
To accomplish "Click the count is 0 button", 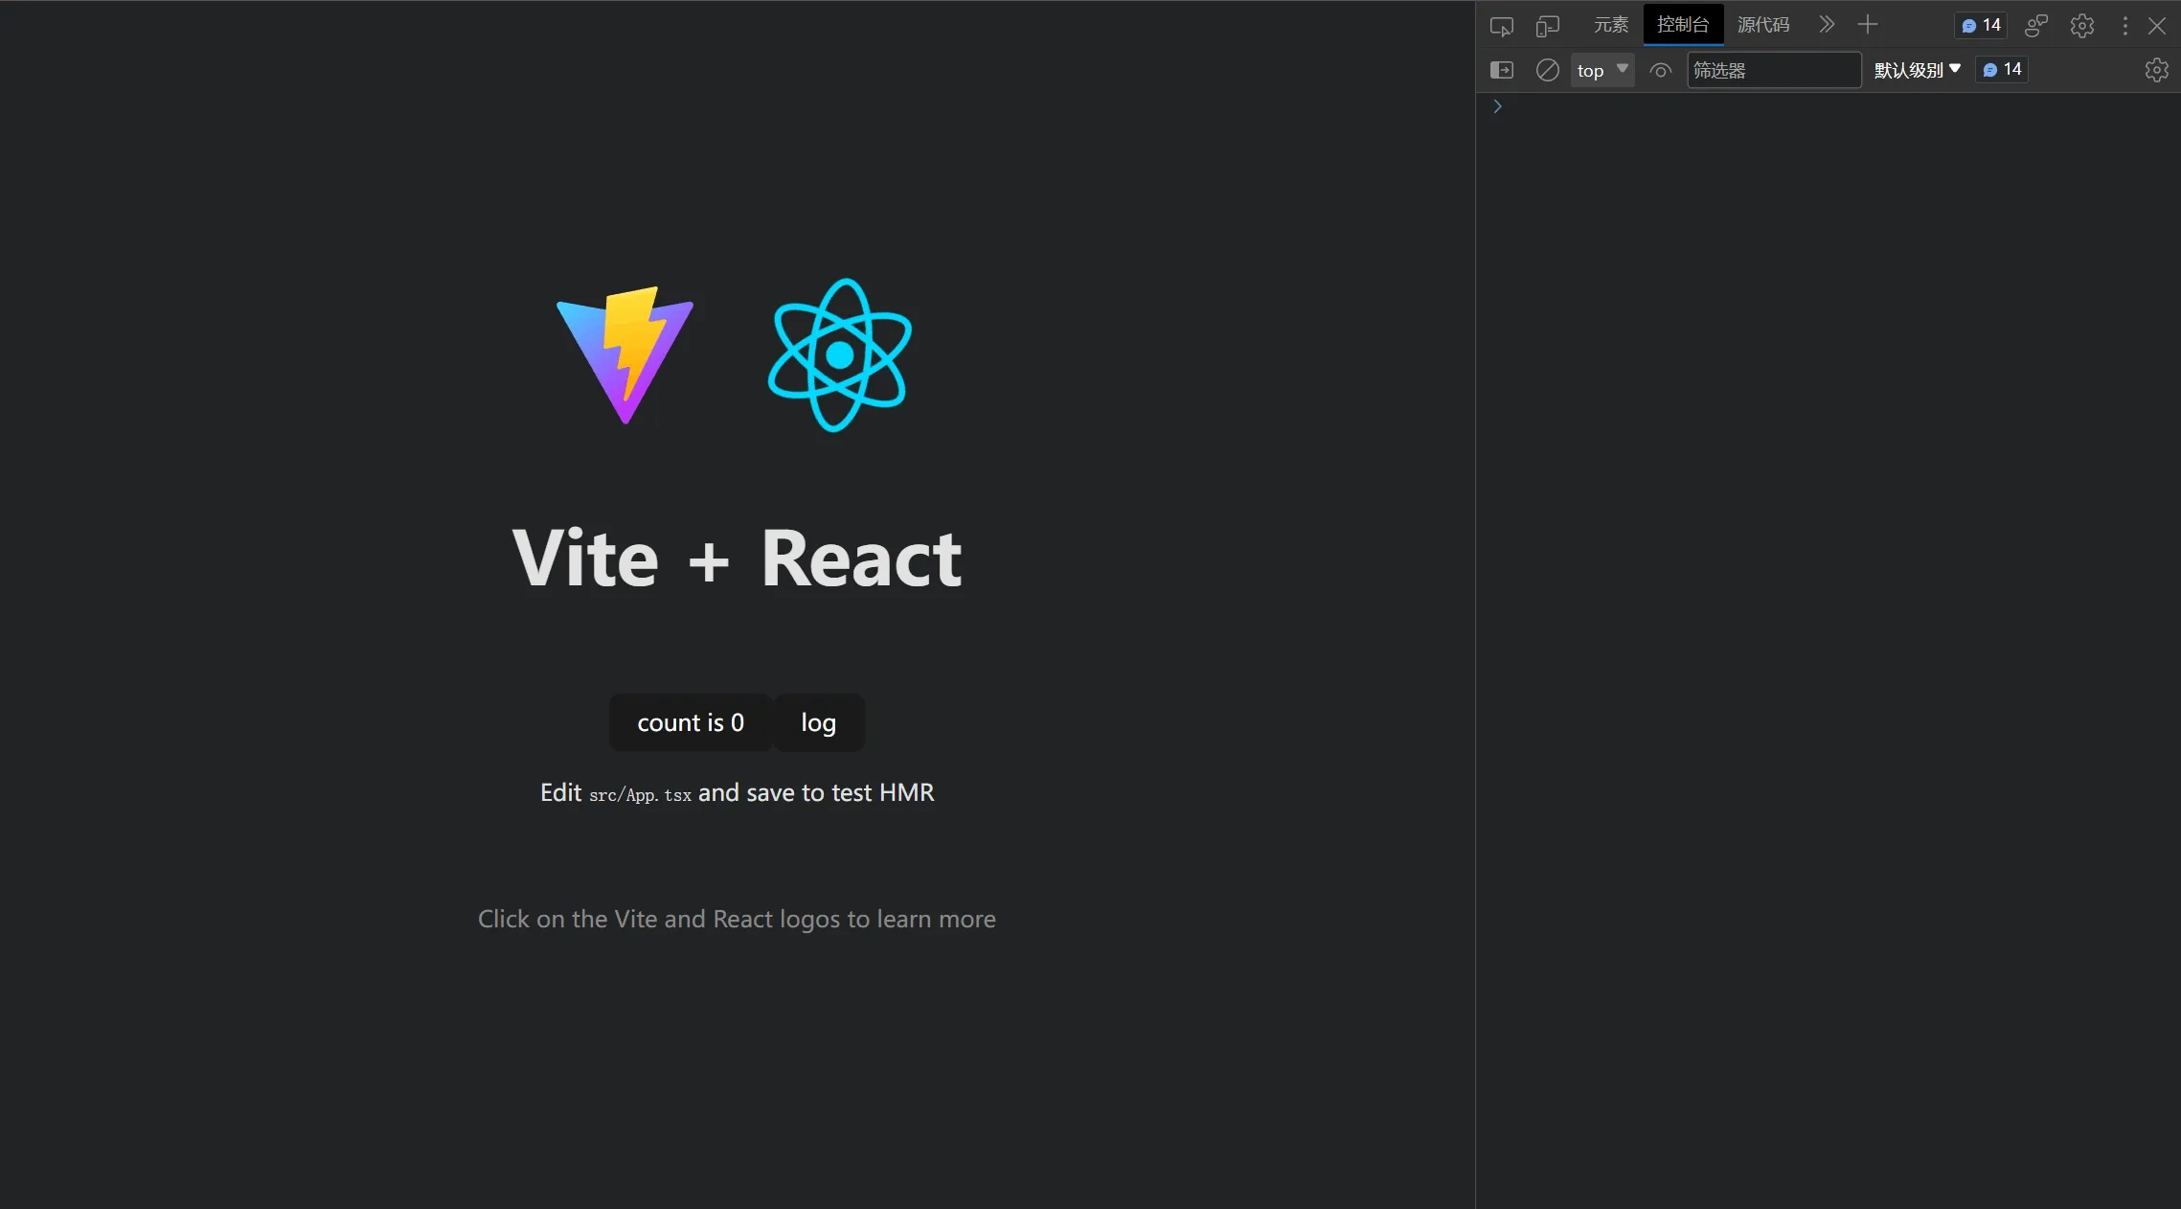I will [x=690, y=722].
